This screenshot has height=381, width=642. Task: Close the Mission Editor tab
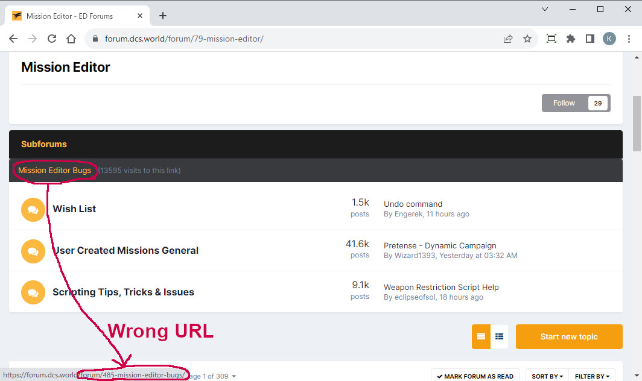(x=139, y=16)
